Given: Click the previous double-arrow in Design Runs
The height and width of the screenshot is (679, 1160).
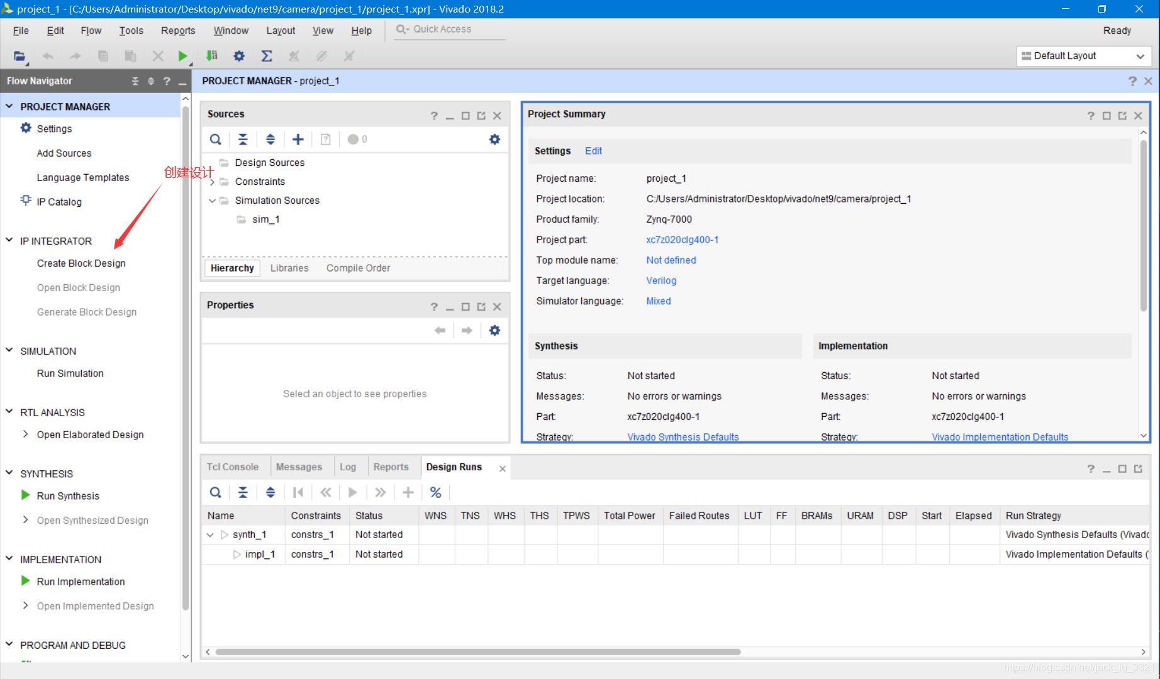Looking at the screenshot, I should [x=326, y=492].
